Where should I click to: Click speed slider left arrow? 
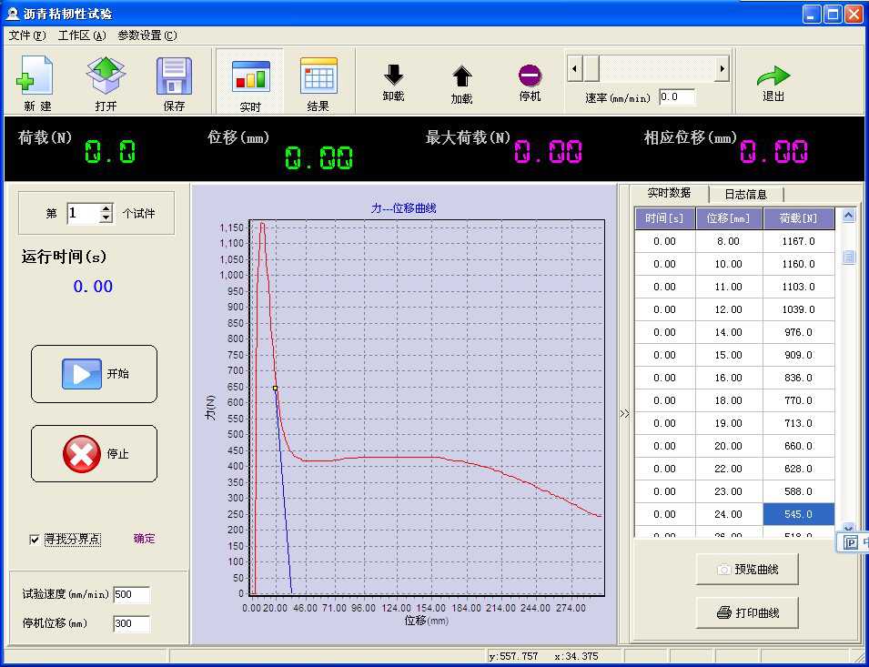point(574,68)
